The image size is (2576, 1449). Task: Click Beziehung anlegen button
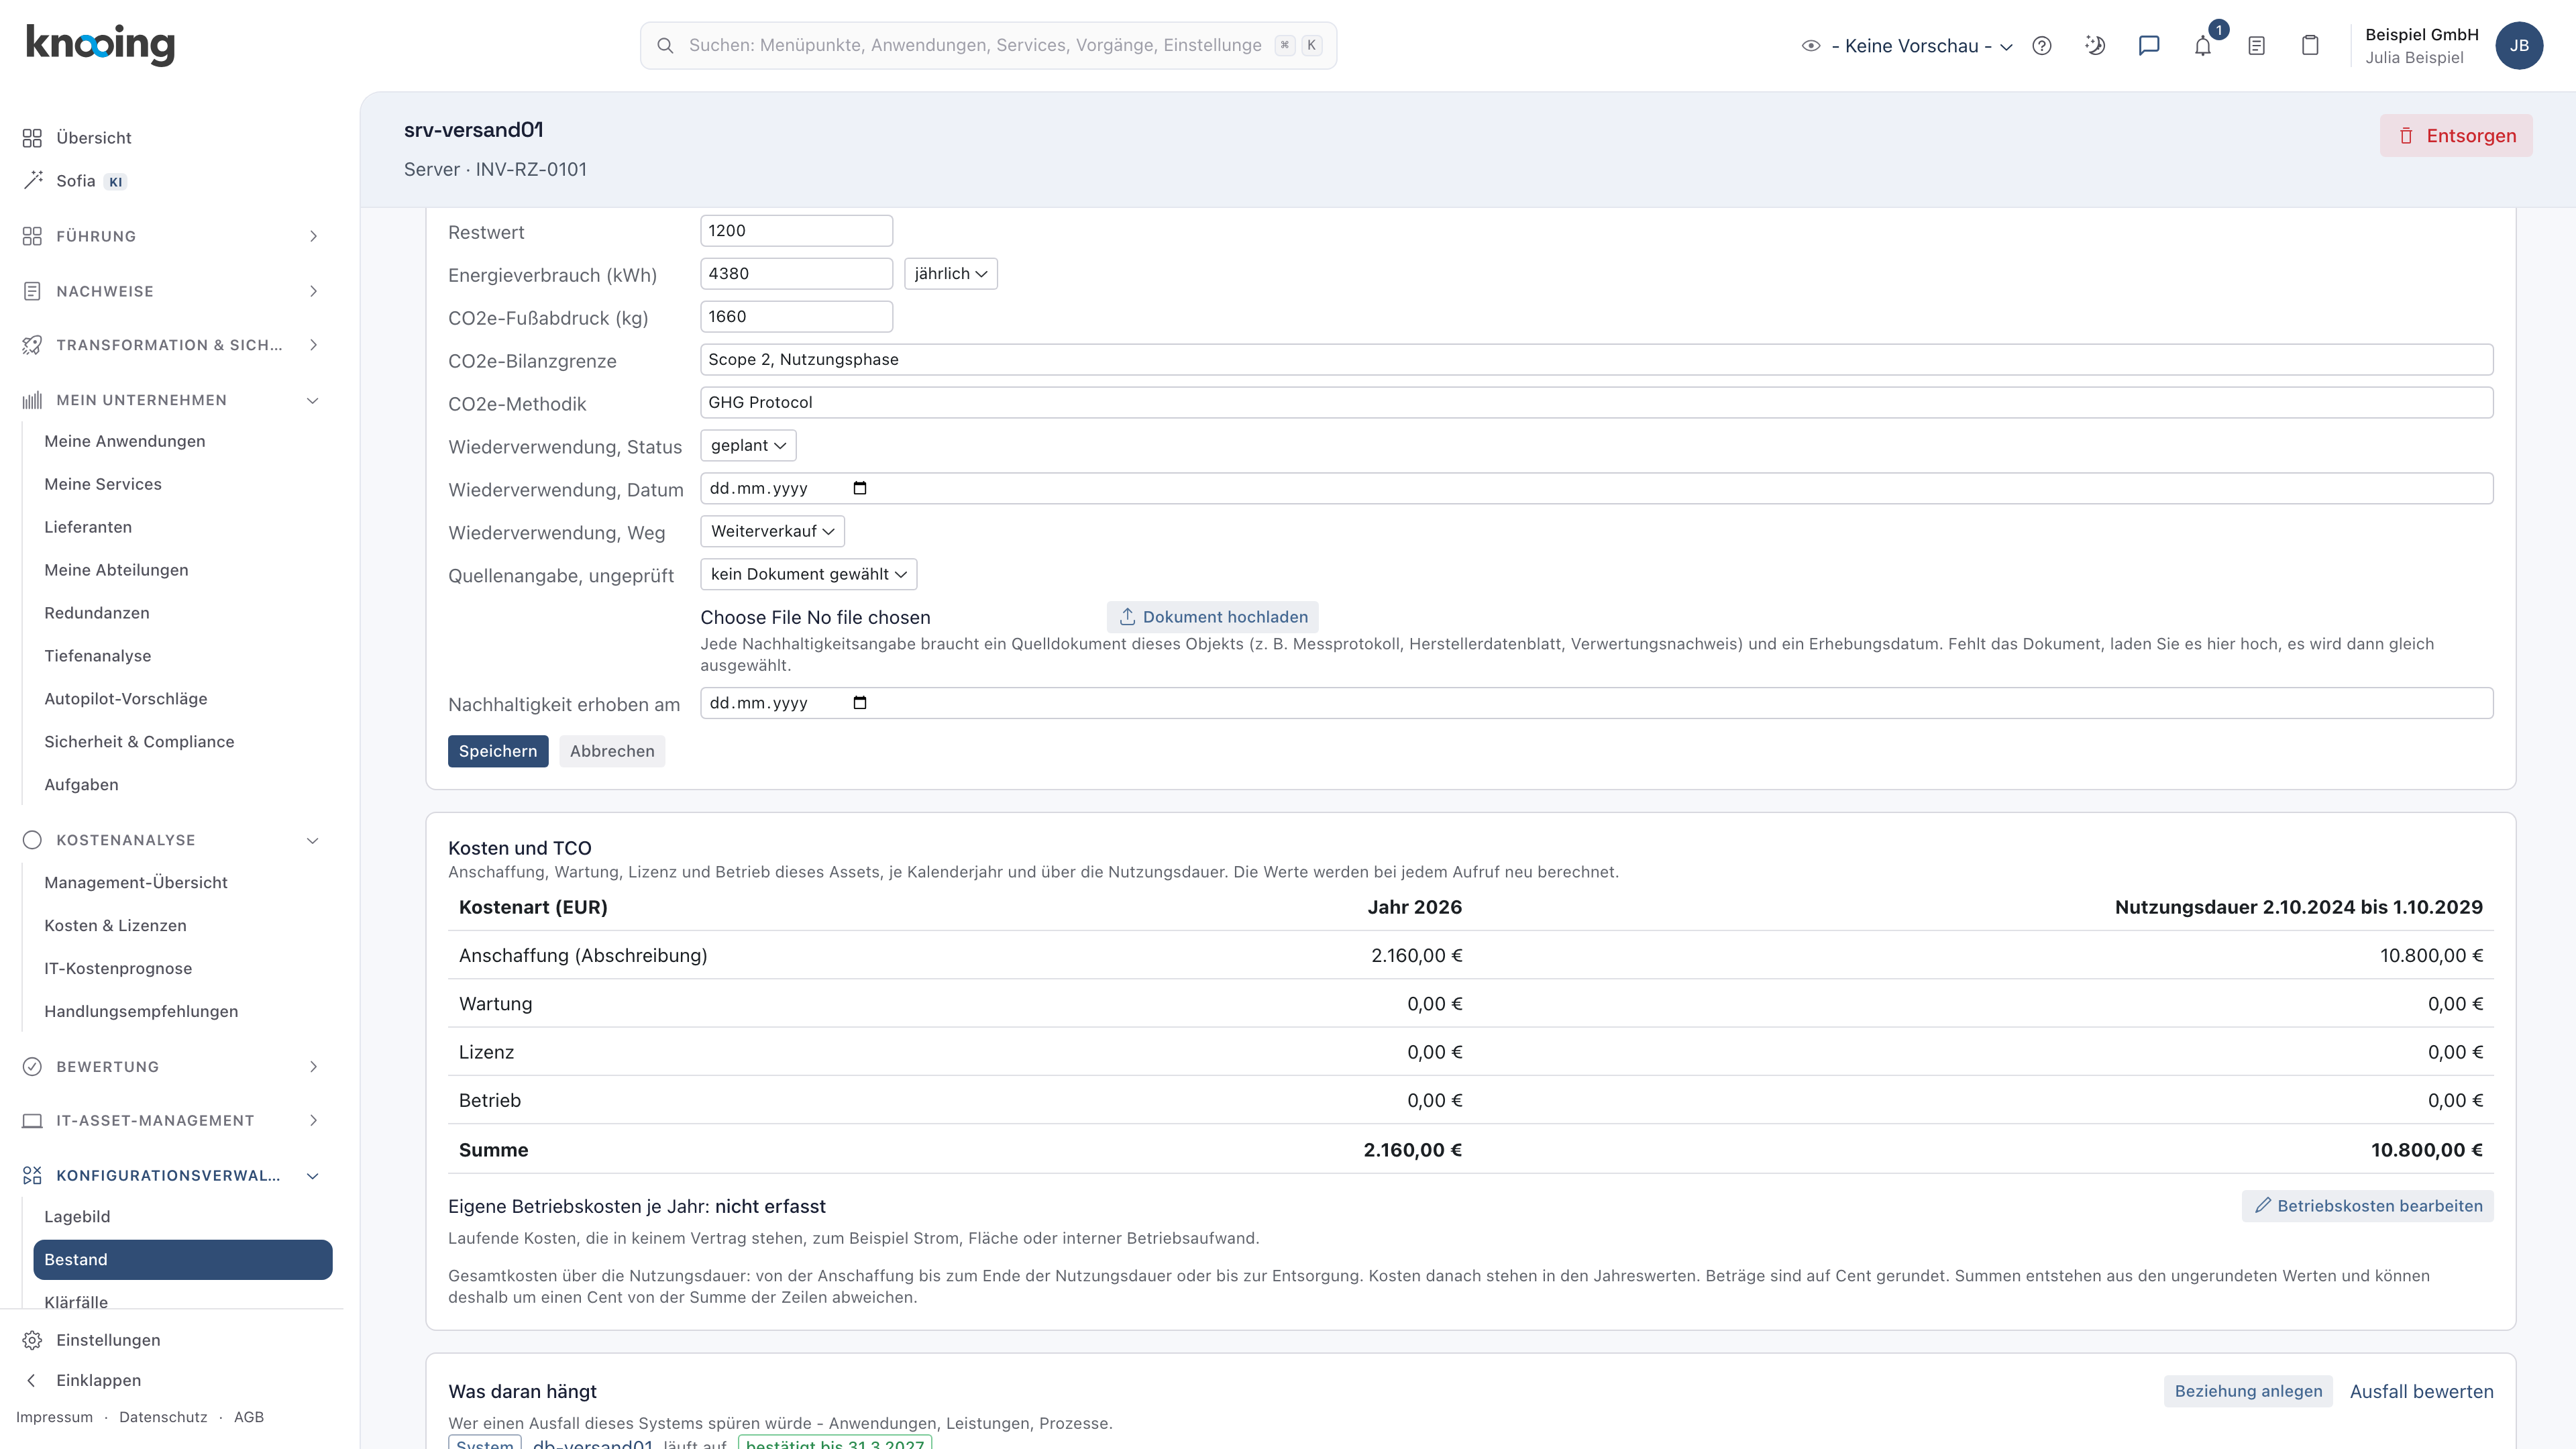tap(2248, 1391)
